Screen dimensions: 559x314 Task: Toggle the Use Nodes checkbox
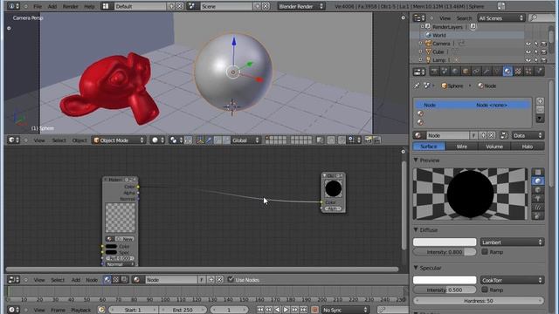pyautogui.click(x=231, y=279)
